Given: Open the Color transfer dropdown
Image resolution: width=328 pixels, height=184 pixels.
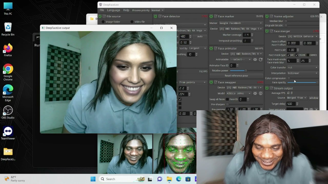Looking at the screenshot, I should point(303,67).
